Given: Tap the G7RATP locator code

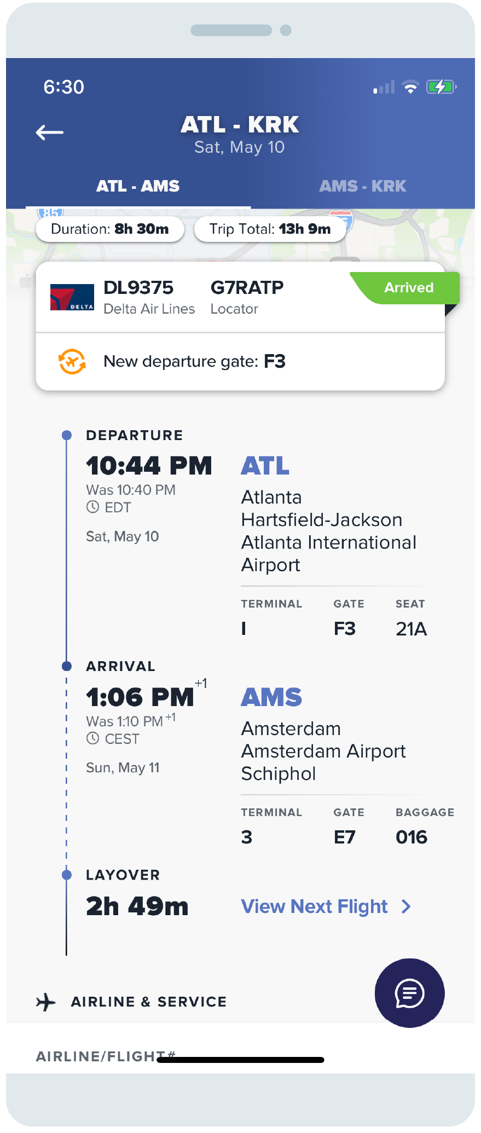Looking at the screenshot, I should [x=247, y=287].
